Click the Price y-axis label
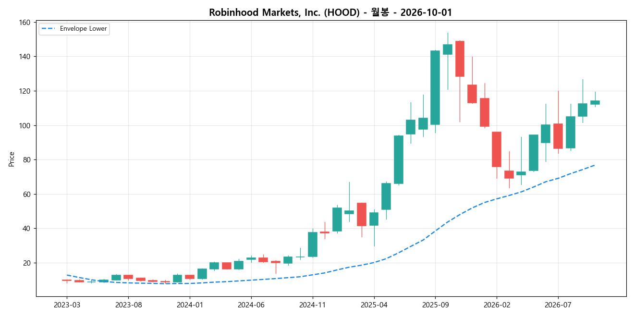This screenshot has width=634, height=317. [x=12, y=159]
